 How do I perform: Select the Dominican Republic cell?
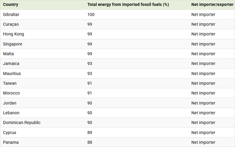[22, 122]
